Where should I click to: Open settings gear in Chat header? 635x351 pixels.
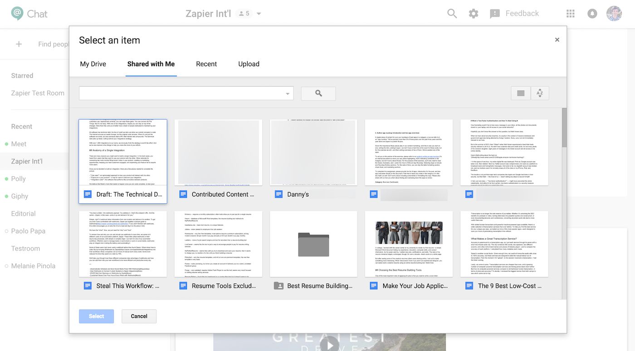coord(474,14)
